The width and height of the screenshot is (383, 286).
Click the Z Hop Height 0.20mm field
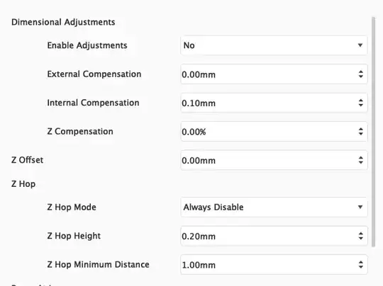point(274,236)
